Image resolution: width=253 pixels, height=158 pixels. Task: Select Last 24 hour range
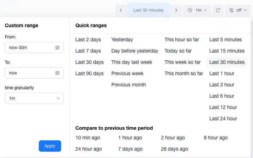223,119
